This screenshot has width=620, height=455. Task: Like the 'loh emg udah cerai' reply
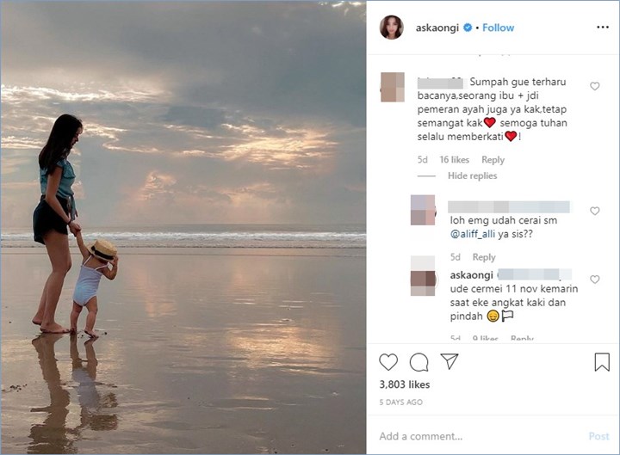coord(594,212)
